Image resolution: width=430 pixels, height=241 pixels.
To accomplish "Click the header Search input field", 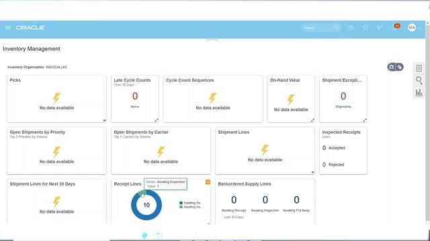I will coord(317,27).
